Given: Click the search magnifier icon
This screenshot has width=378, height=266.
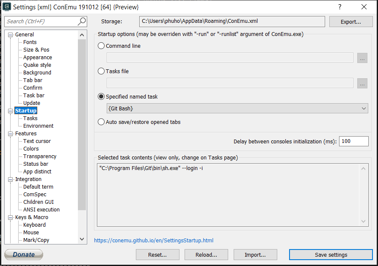Looking at the screenshot, I should (82, 21).
